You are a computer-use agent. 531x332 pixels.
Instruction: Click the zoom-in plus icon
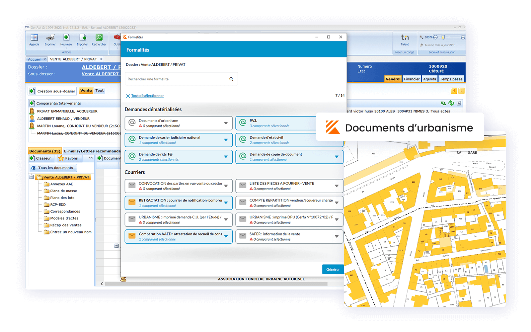click(x=463, y=37)
